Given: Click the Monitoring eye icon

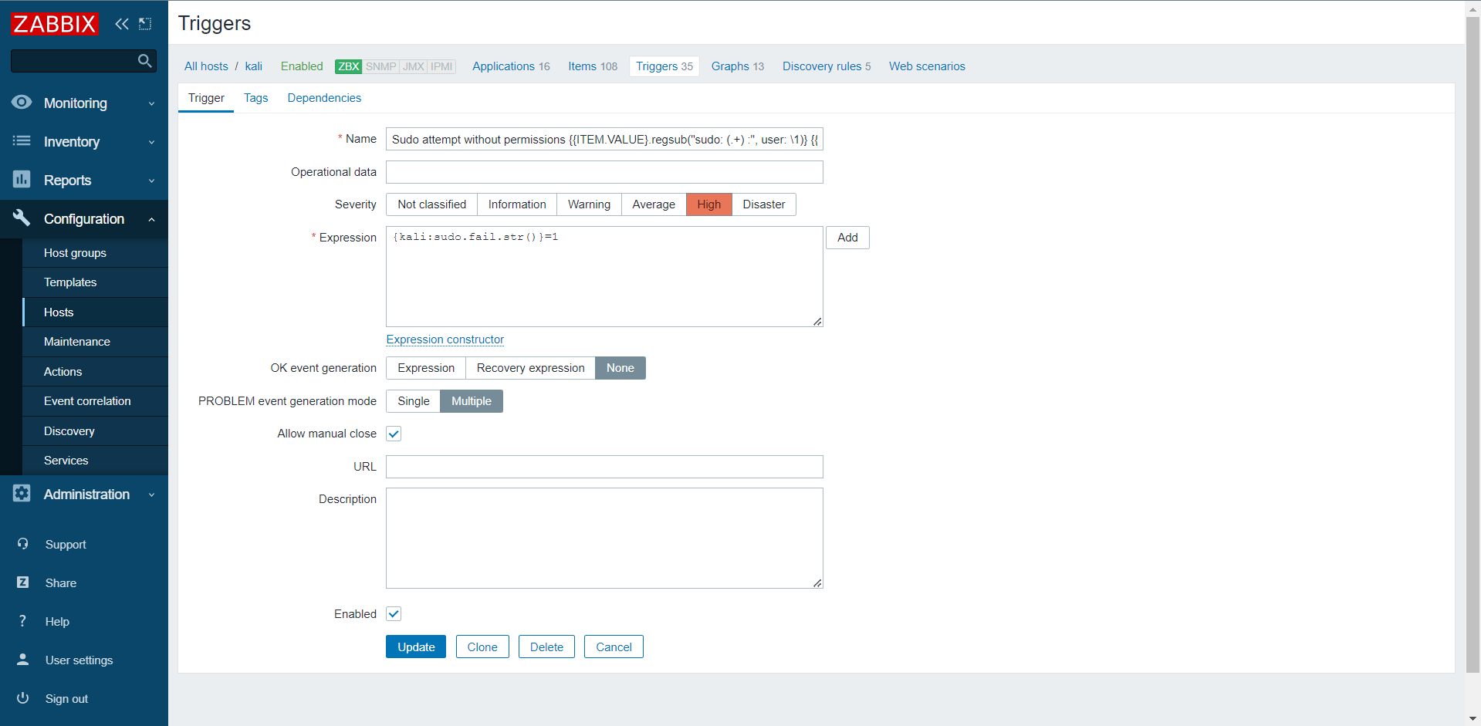Looking at the screenshot, I should pyautogui.click(x=22, y=103).
